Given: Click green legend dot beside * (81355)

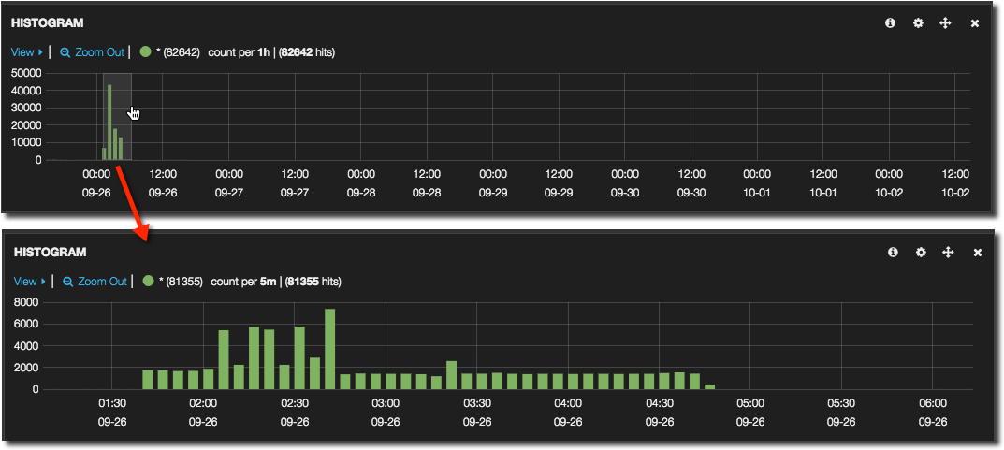Looking at the screenshot, I should 148,281.
